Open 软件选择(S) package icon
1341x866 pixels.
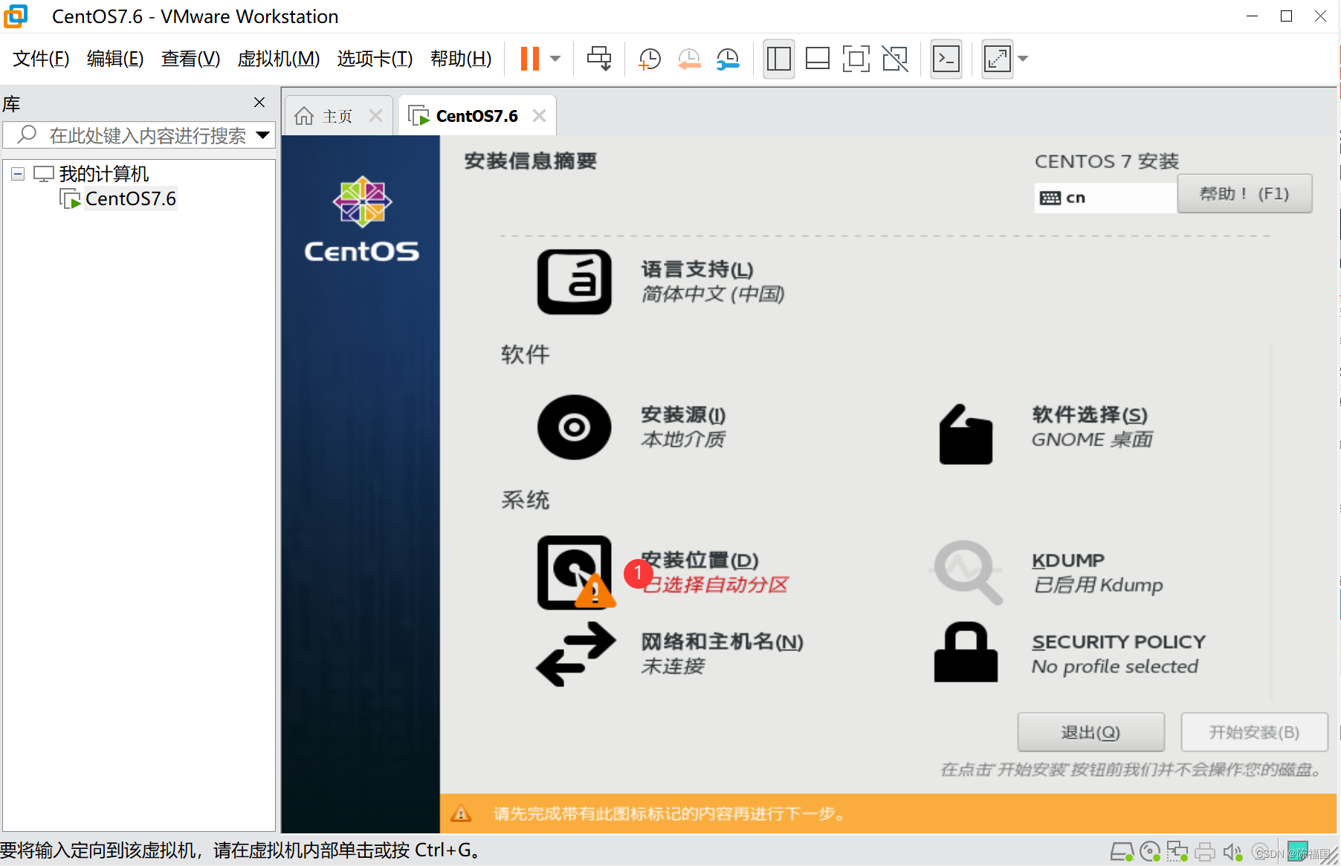(966, 434)
